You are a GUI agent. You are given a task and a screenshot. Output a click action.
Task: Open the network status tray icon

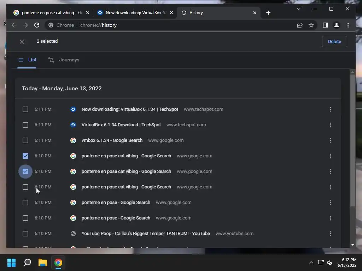(x=321, y=263)
